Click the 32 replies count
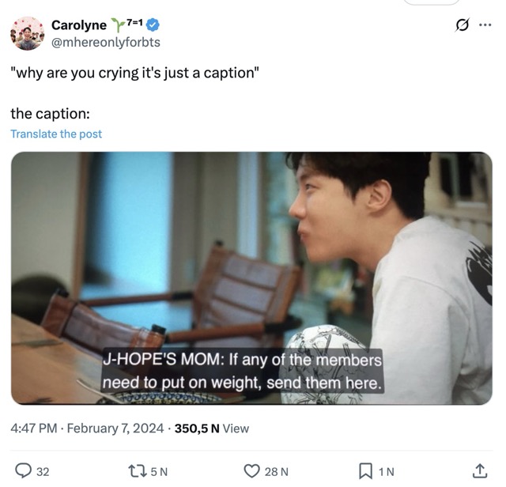 click(43, 472)
